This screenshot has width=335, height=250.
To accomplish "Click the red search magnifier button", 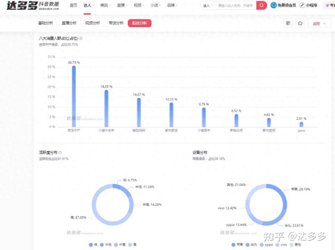I will pyautogui.click(x=262, y=5).
